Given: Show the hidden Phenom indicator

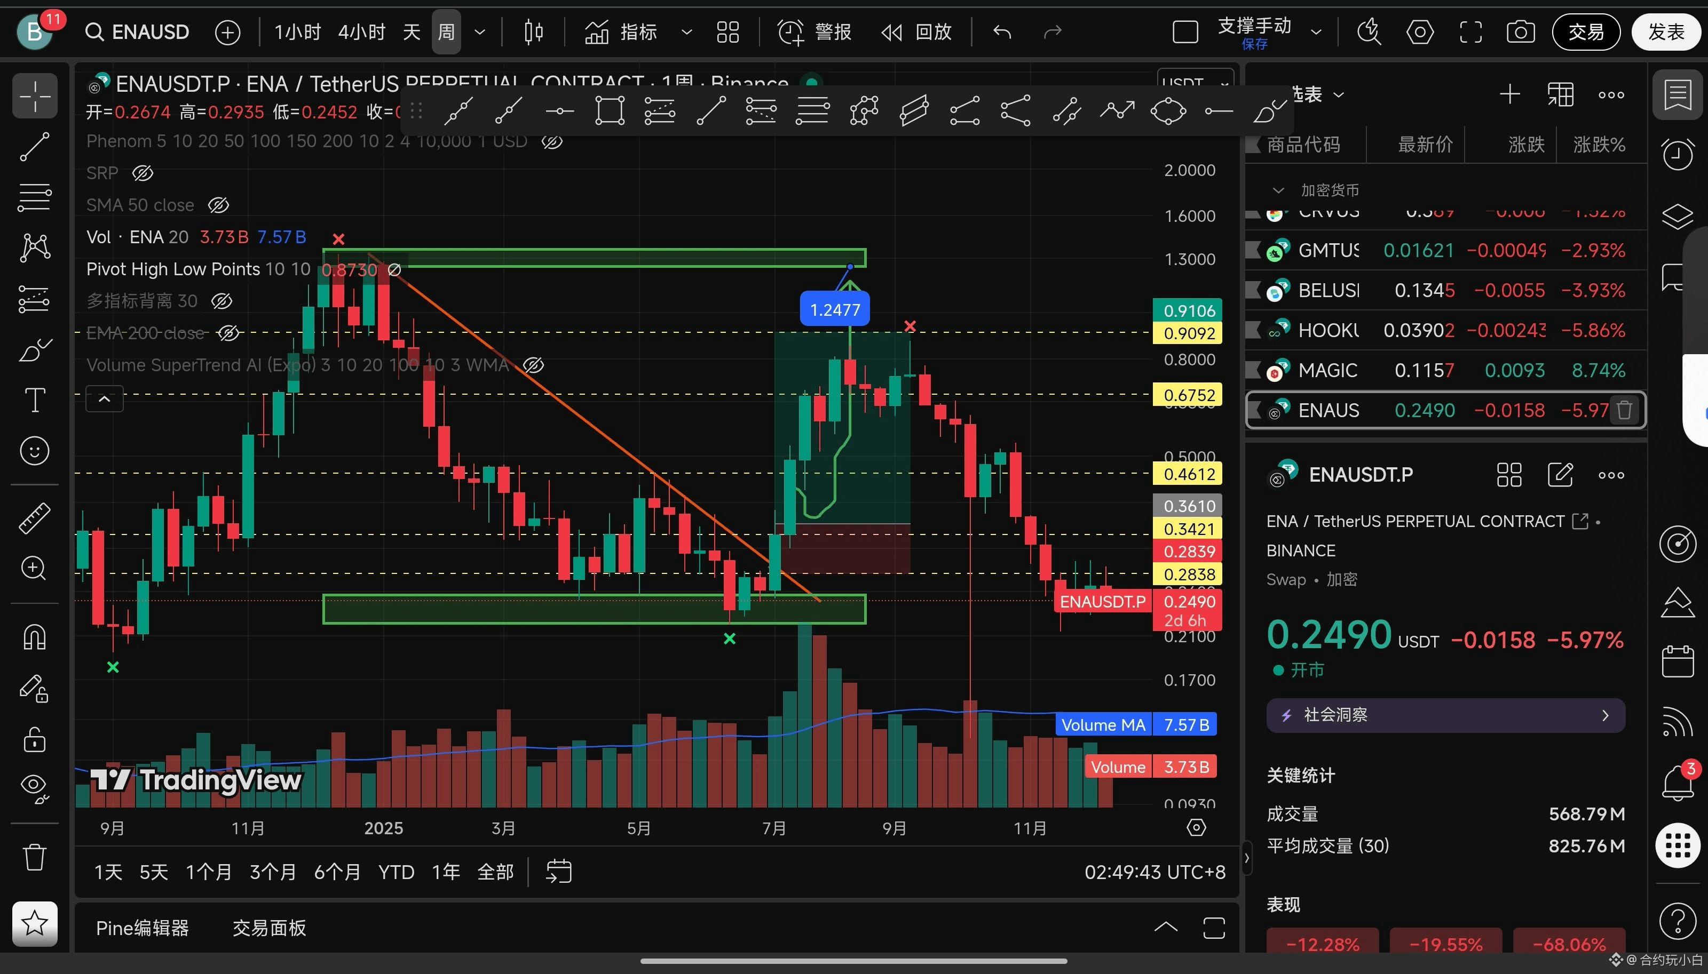Looking at the screenshot, I should pos(551,141).
